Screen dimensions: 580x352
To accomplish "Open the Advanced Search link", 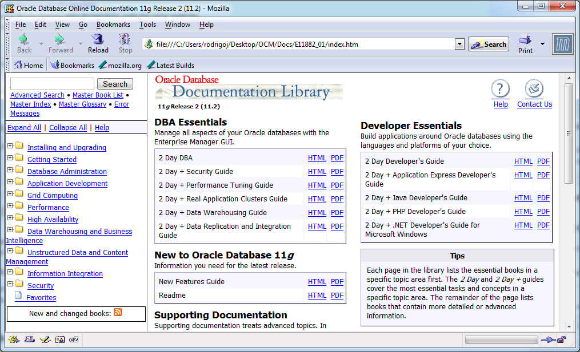I will pos(37,95).
